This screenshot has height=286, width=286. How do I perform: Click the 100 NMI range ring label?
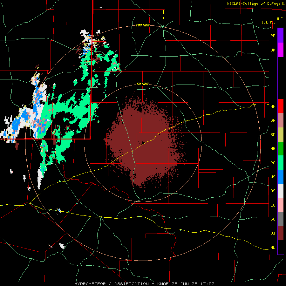(x=143, y=25)
